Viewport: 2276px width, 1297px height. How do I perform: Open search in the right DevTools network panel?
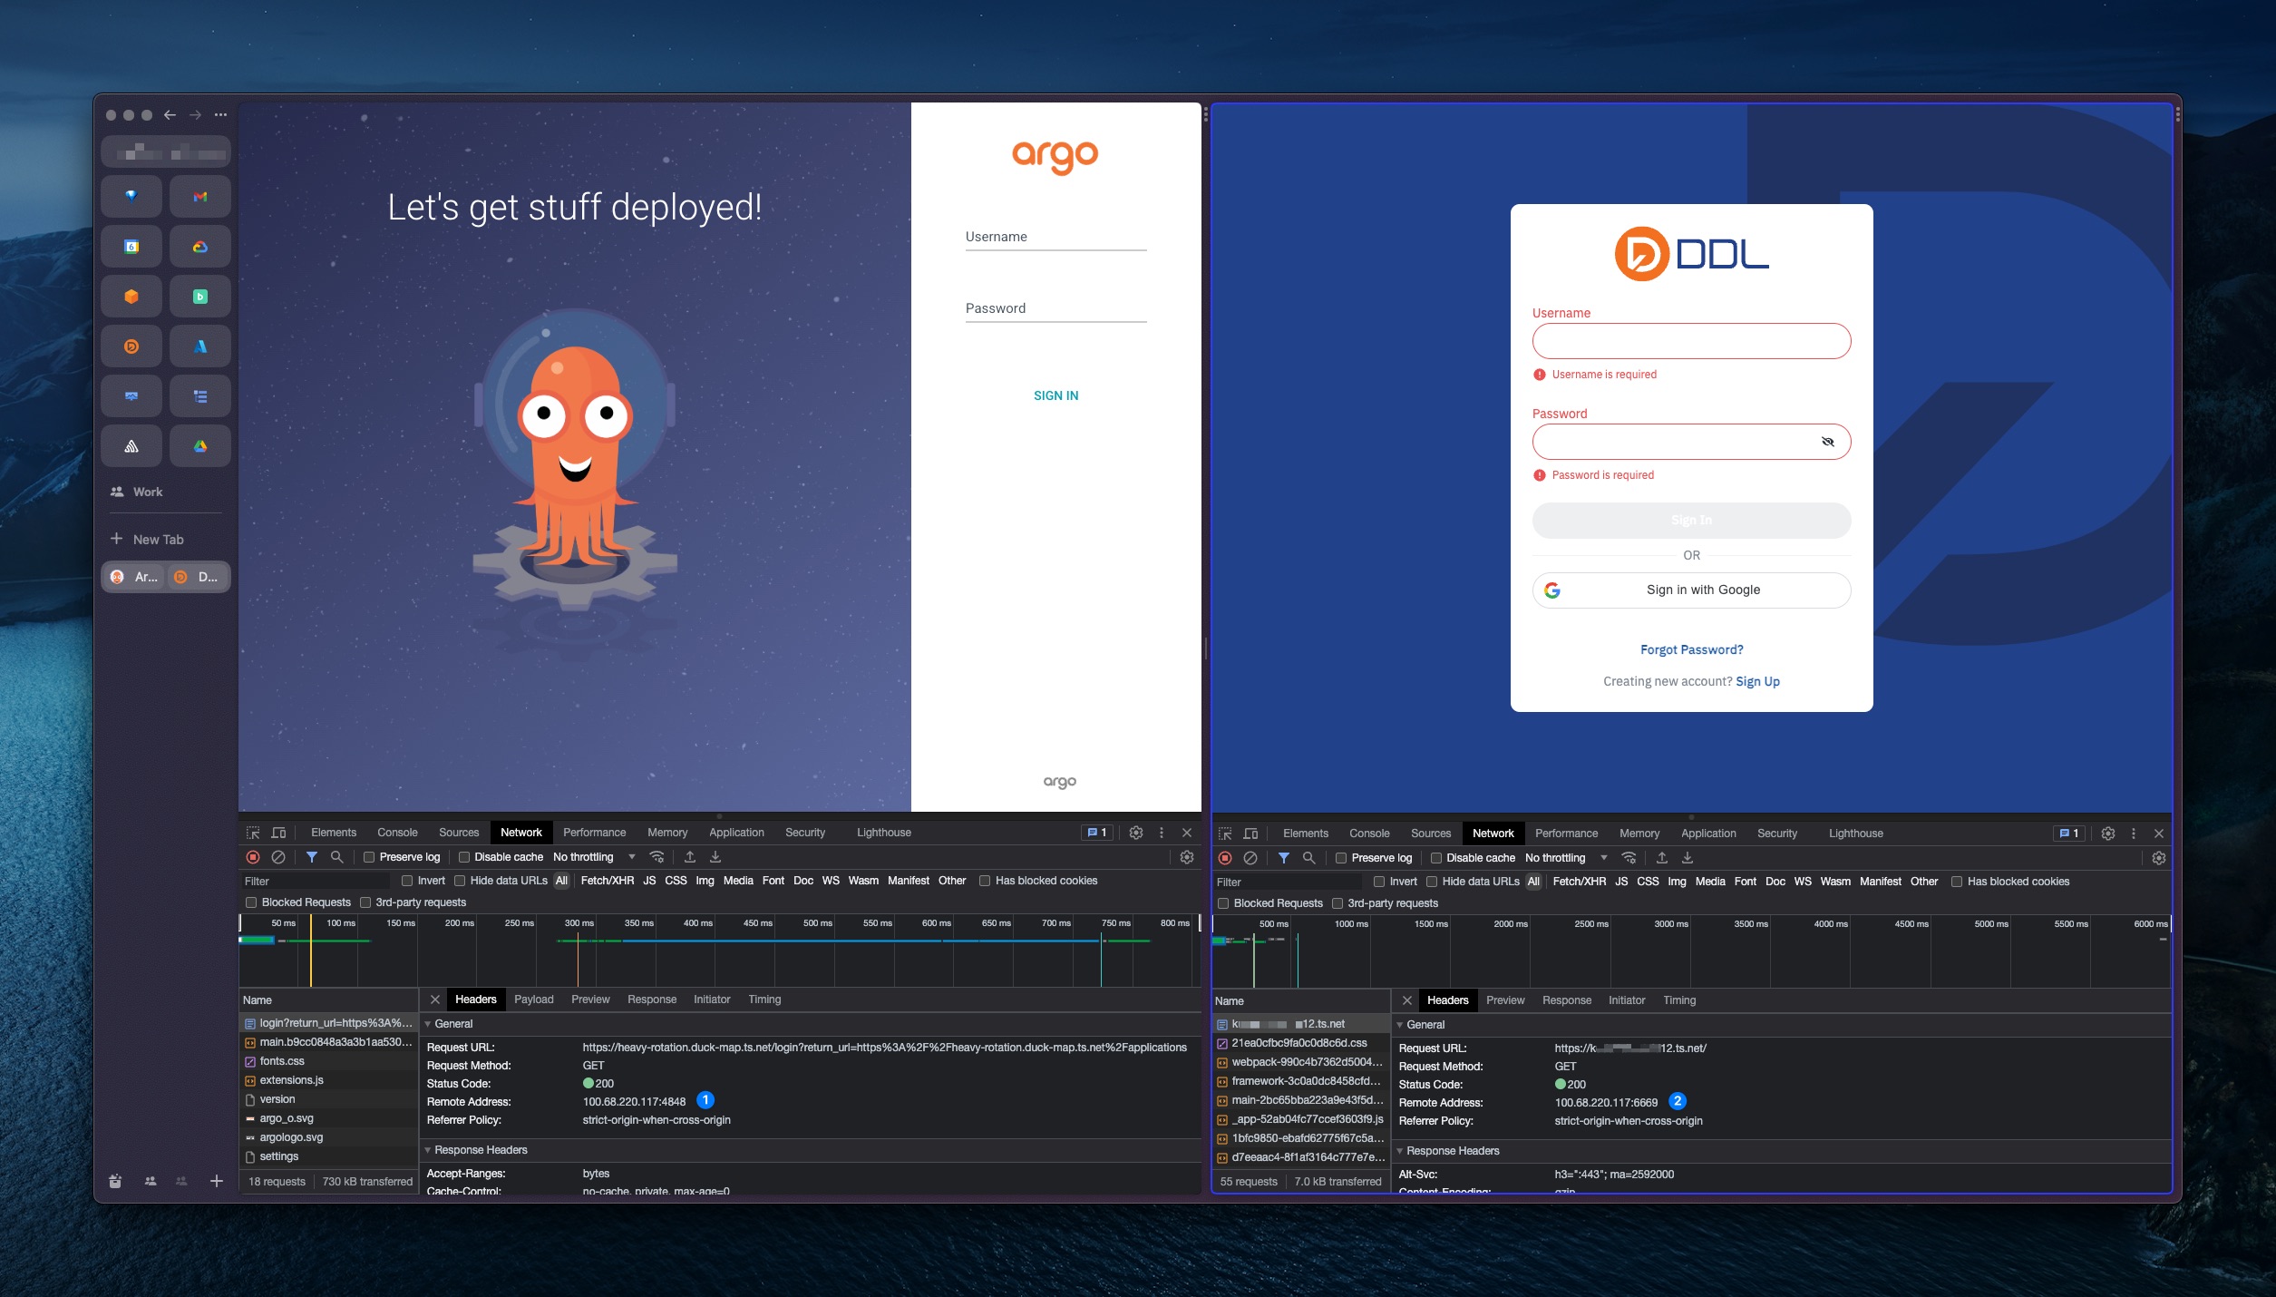pyautogui.click(x=1308, y=858)
